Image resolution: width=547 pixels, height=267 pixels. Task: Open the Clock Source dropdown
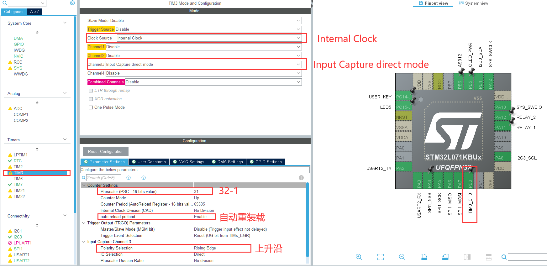209,38
